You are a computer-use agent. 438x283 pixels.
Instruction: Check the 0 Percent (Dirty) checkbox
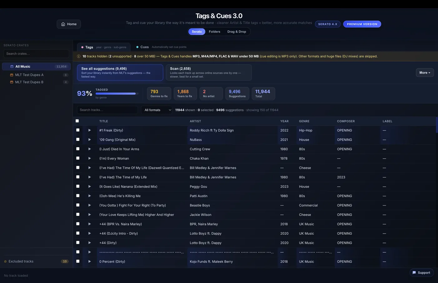(78, 261)
